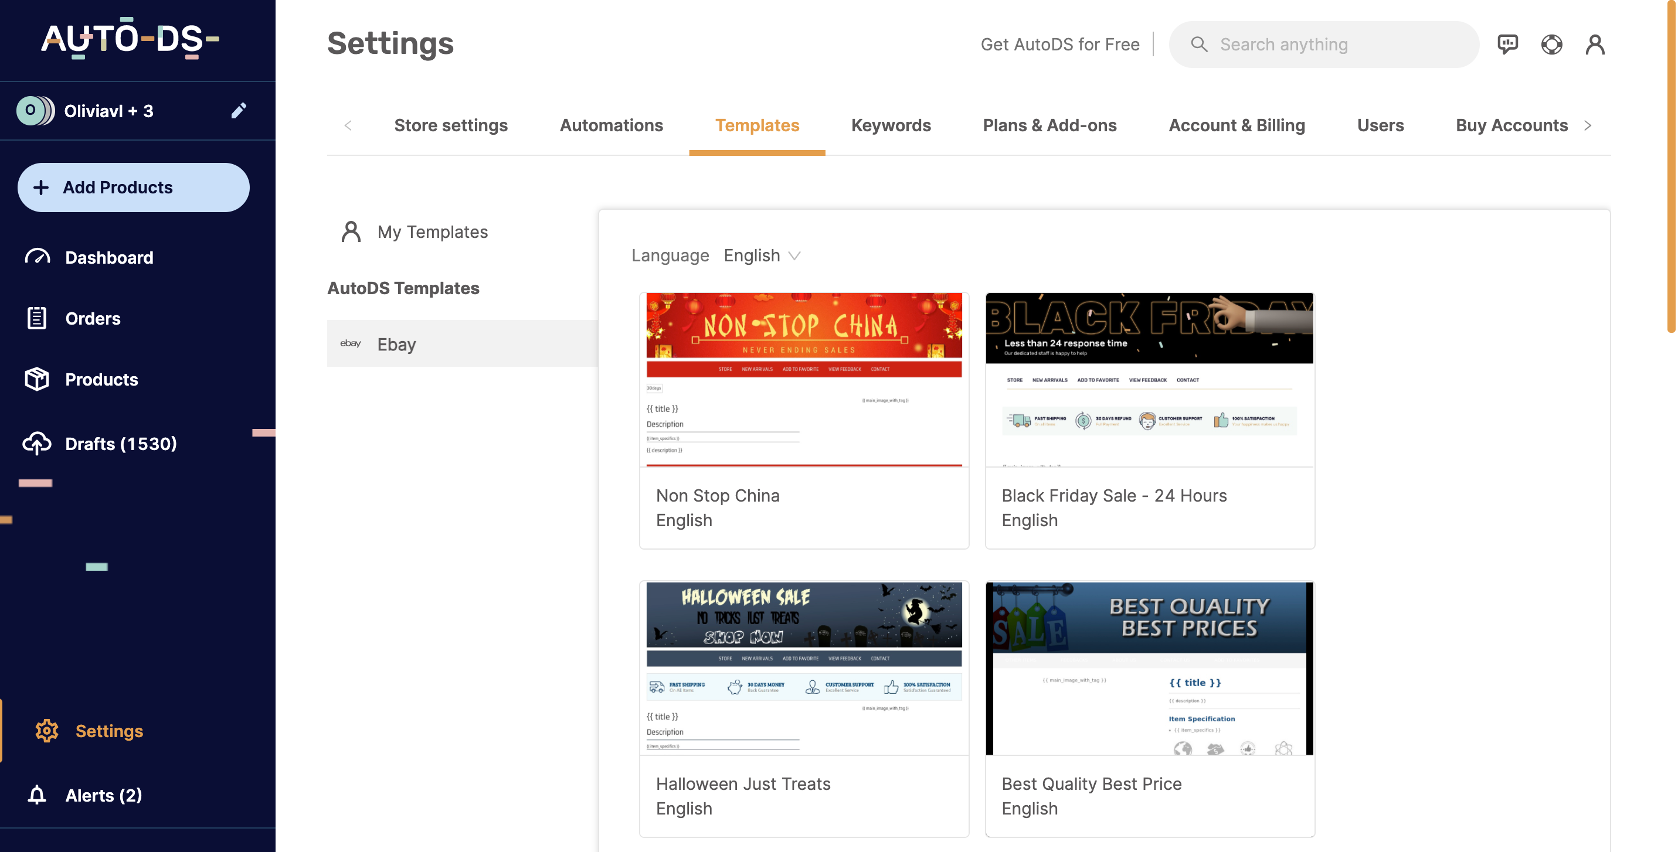Open the user profile icon
The width and height of the screenshot is (1678, 852).
(x=1595, y=45)
